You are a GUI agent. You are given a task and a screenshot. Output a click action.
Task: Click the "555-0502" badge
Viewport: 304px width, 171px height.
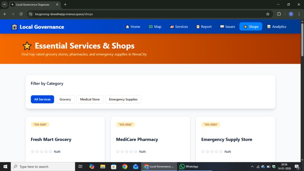click(126, 124)
